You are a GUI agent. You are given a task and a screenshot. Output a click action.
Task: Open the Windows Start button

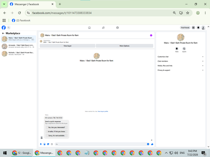click(5, 153)
